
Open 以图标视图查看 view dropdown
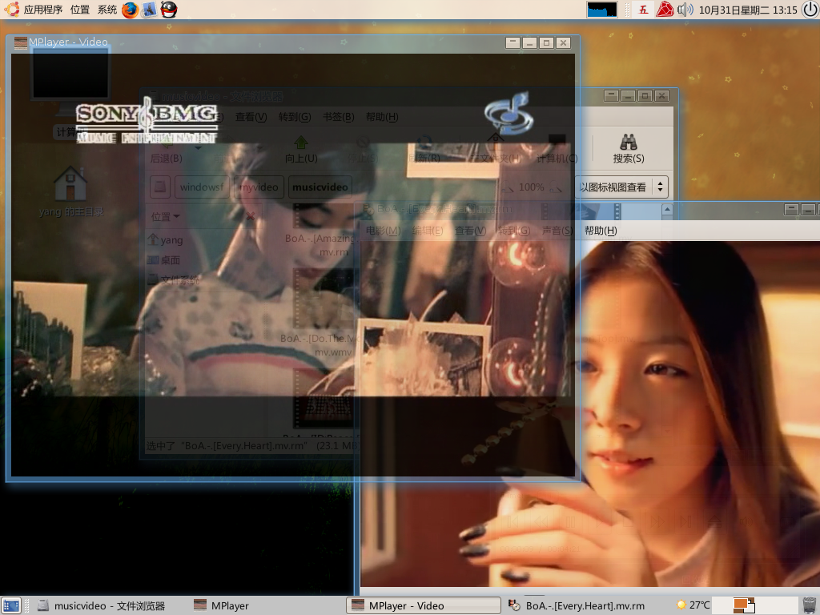point(621,187)
